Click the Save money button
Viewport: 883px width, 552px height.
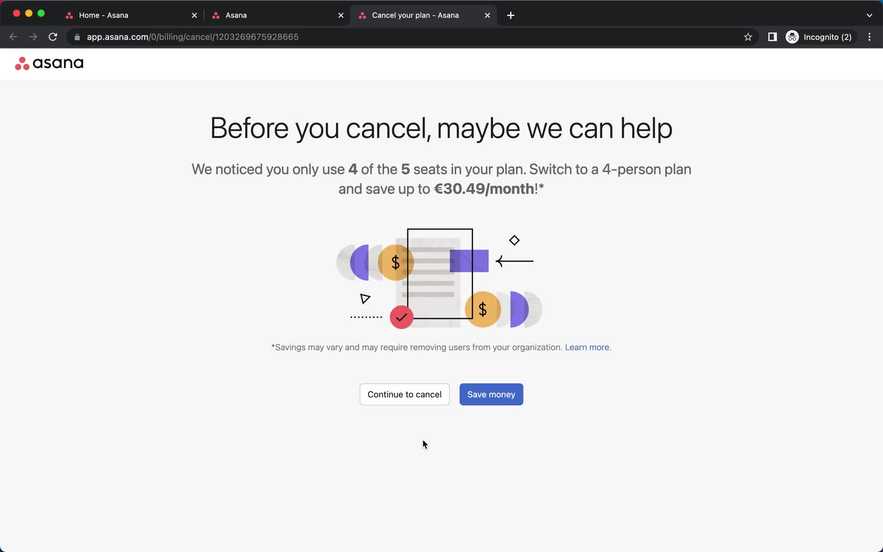[x=491, y=394]
